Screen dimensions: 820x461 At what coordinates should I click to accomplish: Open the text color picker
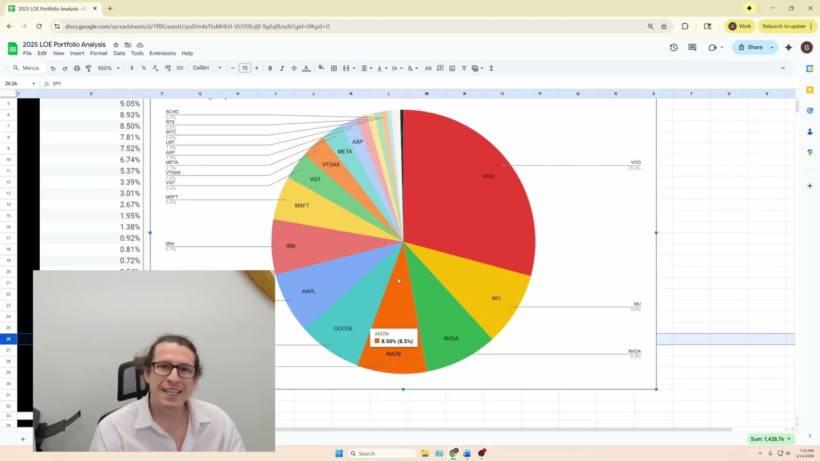[x=306, y=68]
